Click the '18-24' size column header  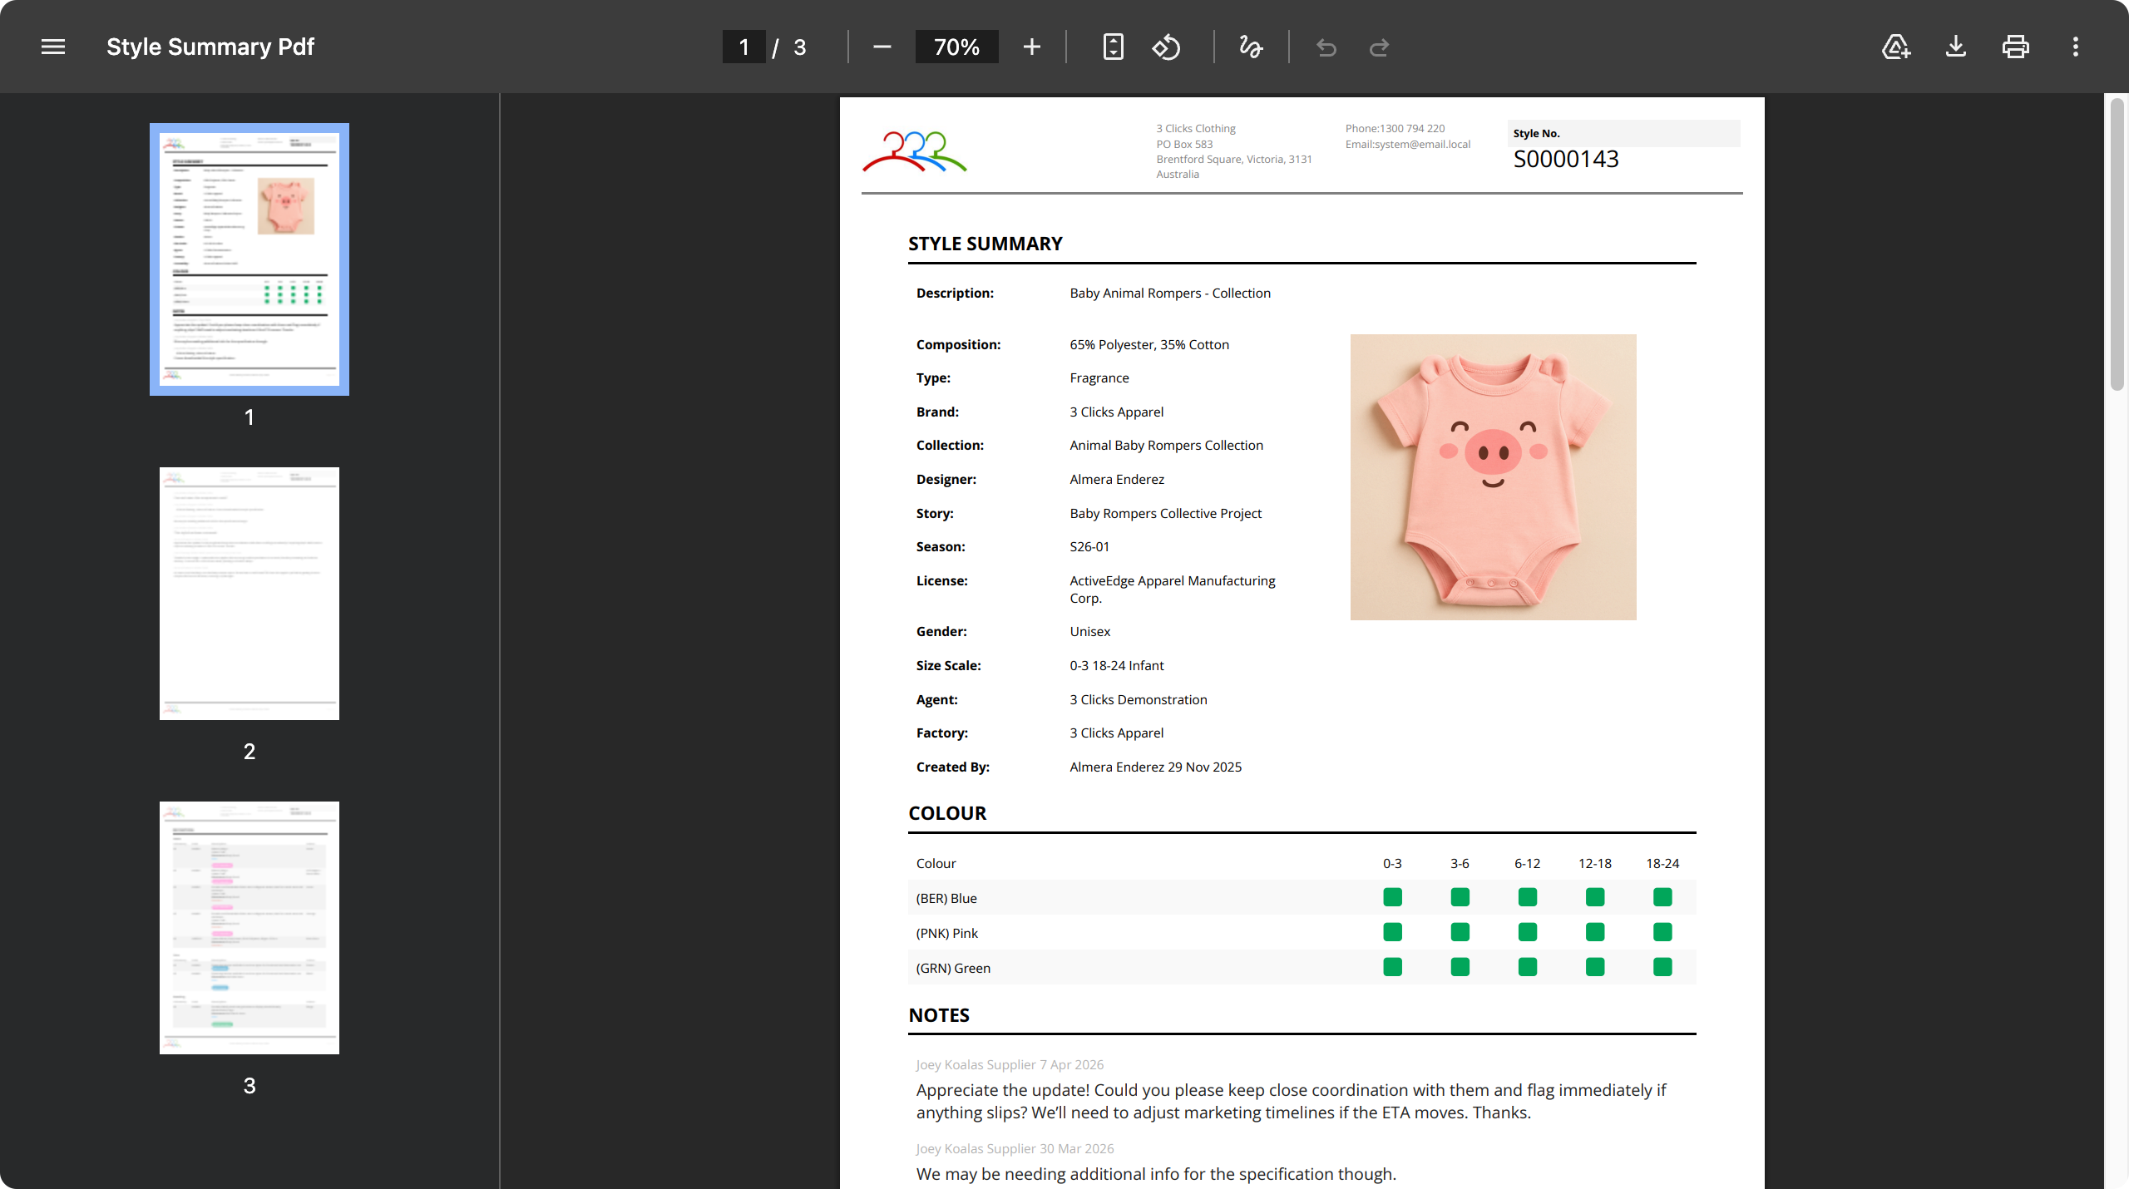[x=1662, y=863]
